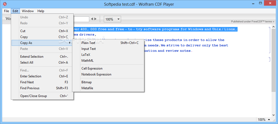Select Extend Selection entry
278x124 pixels.
(42, 57)
